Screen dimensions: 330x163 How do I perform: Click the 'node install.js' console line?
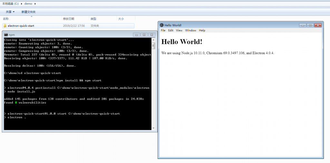coord(20,92)
